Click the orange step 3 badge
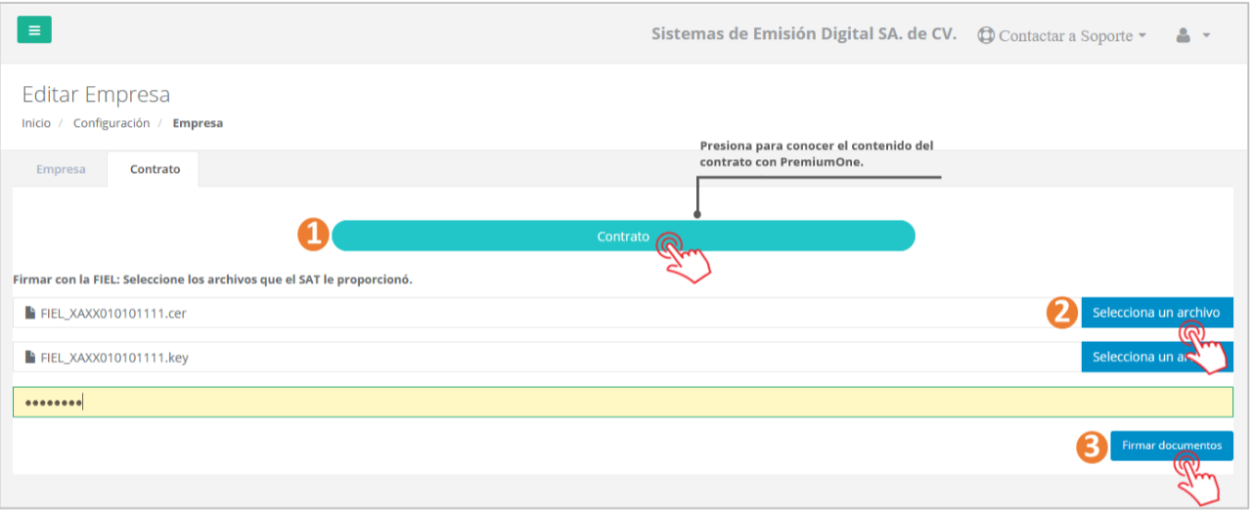Image resolution: width=1253 pixels, height=512 pixels. 1091,447
